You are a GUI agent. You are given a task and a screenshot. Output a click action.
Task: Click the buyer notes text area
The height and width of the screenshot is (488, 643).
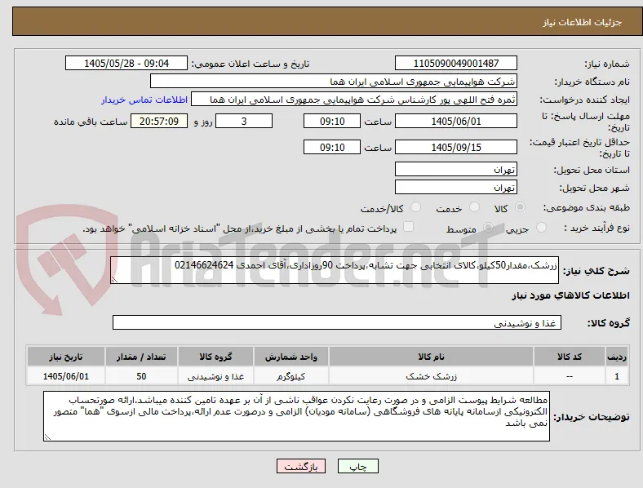tap(296, 416)
